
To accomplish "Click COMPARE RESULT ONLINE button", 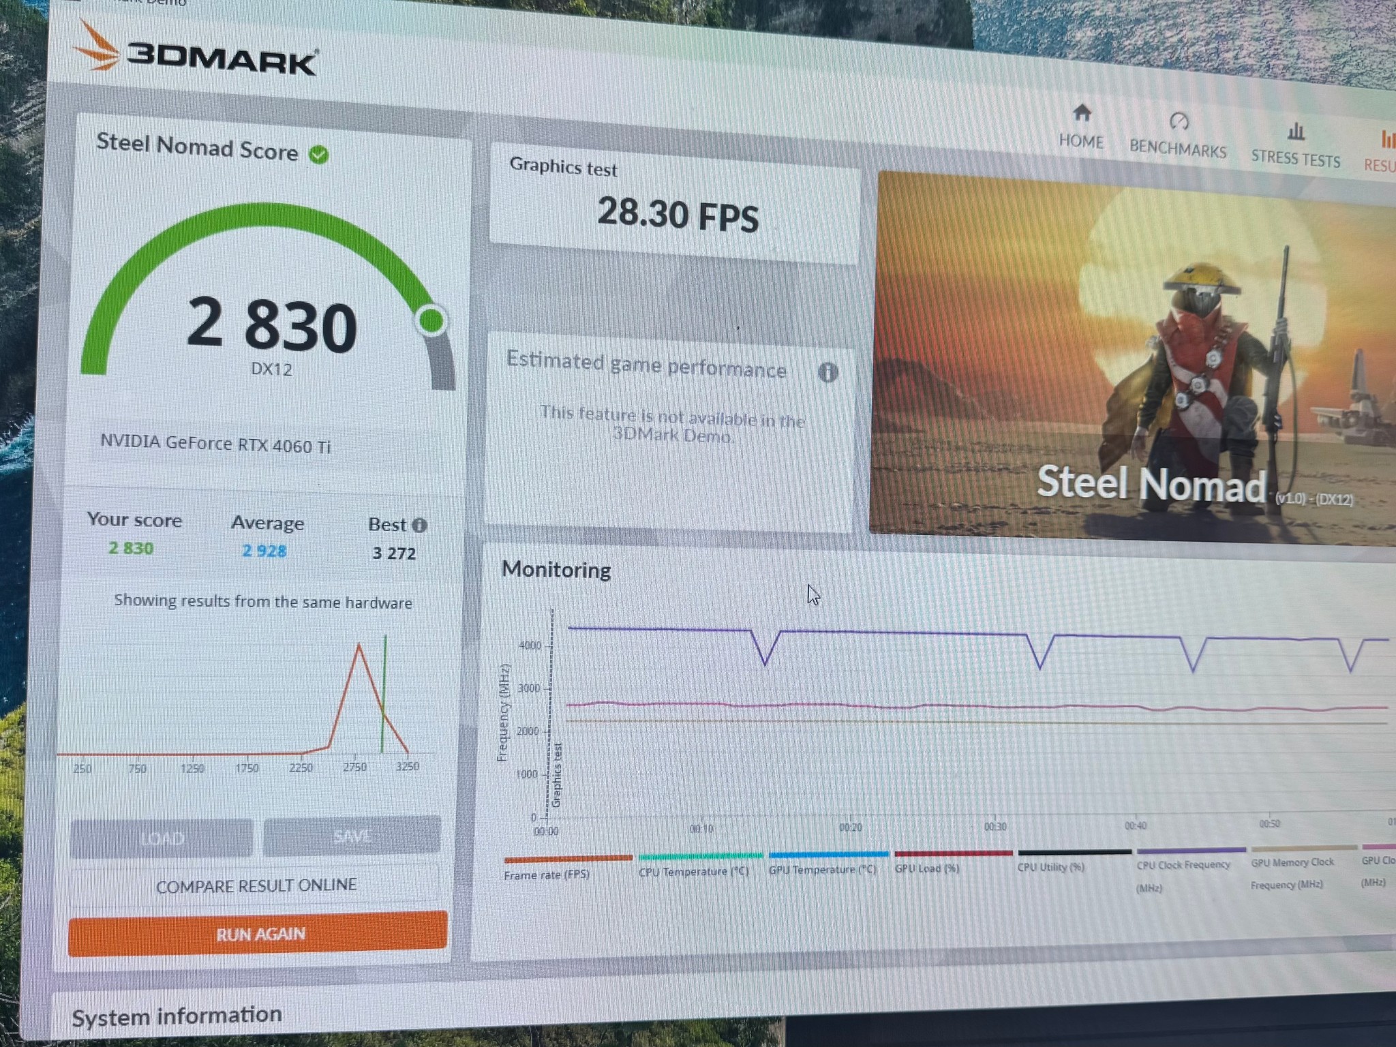I will 256,885.
